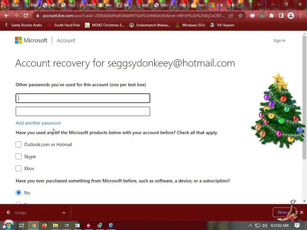The height and width of the screenshot is (230, 307).
Task: Select the No radio button for purchases
Action: click(19, 193)
